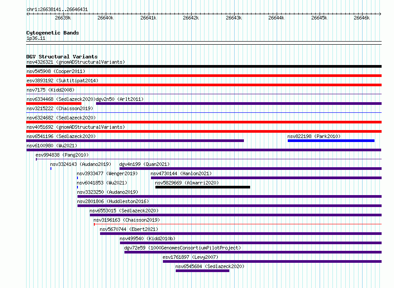This screenshot has height=288, width=394.
Task: Click the red nsv545908 variant bar
Action: [x=204, y=76]
